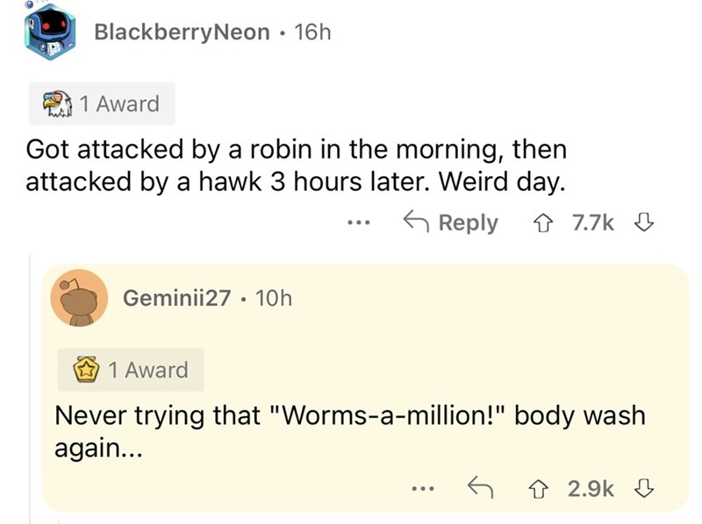702x524 pixels.
Task: Click the 10h timestamp on reply
Action: tap(272, 298)
